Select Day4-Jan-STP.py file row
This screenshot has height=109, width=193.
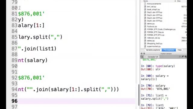coord(155,18)
